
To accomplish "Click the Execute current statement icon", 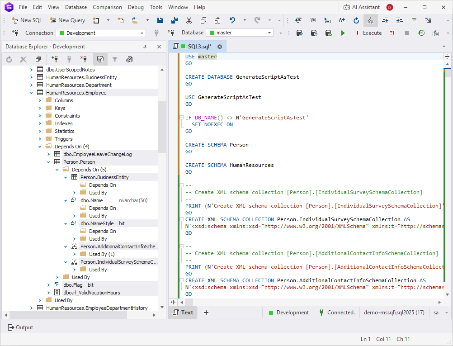I will [392, 33].
